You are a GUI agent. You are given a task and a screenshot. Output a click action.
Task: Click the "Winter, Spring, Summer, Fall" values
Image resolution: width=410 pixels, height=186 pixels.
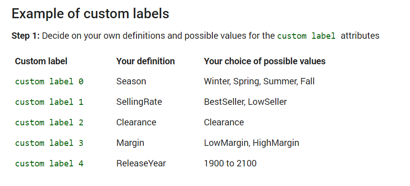(259, 82)
